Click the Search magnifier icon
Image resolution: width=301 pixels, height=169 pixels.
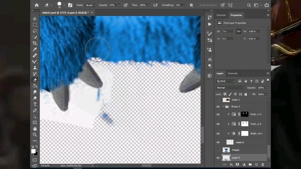click(x=249, y=5)
